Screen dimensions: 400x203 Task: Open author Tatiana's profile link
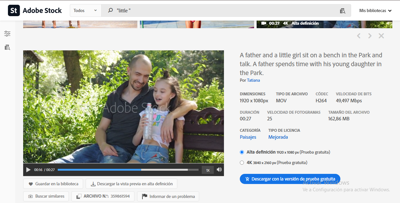(253, 80)
